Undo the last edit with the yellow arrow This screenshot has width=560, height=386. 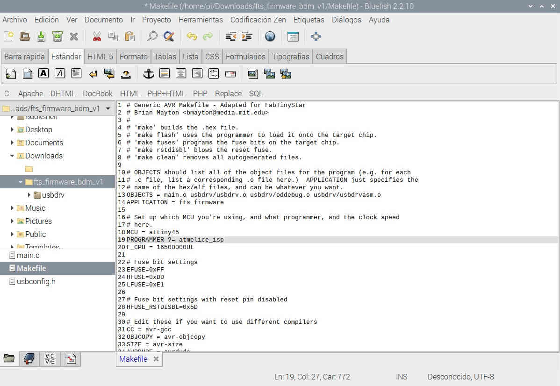click(192, 36)
